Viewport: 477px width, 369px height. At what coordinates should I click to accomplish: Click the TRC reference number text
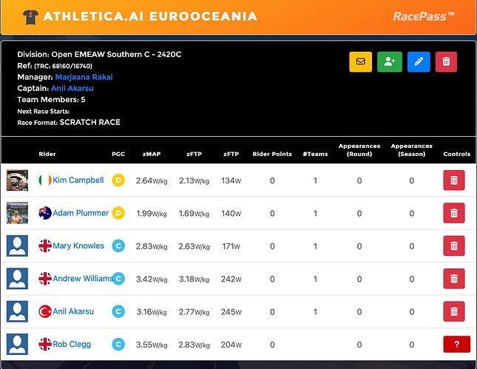[x=63, y=66]
